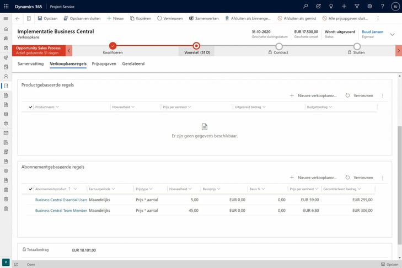Open Hoeveelheid column dropdown in product grid

click(x=133, y=107)
